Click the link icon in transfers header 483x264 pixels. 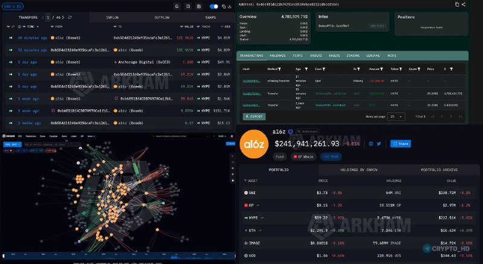[x=13, y=27]
